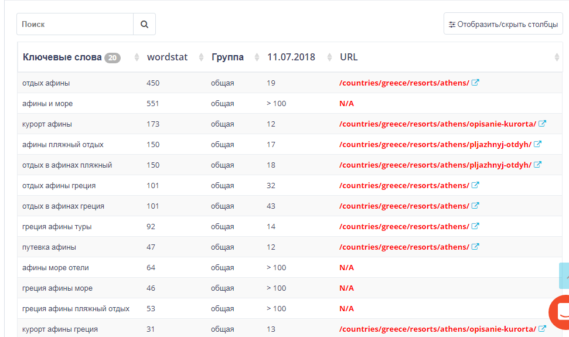Click the blue scroll-to-top tab
This screenshot has width=569, height=337.
pos(564,275)
